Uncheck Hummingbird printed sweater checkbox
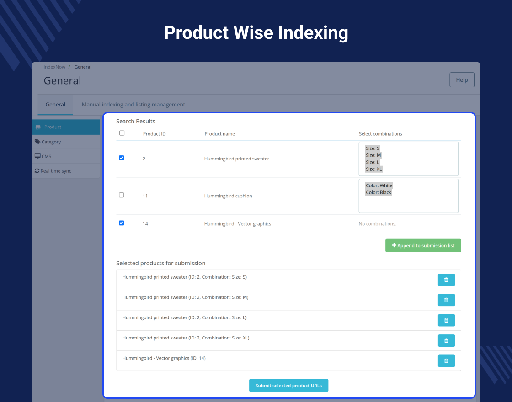 click(x=122, y=158)
